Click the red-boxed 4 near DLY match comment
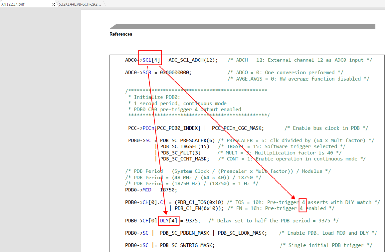 [x=302, y=202]
